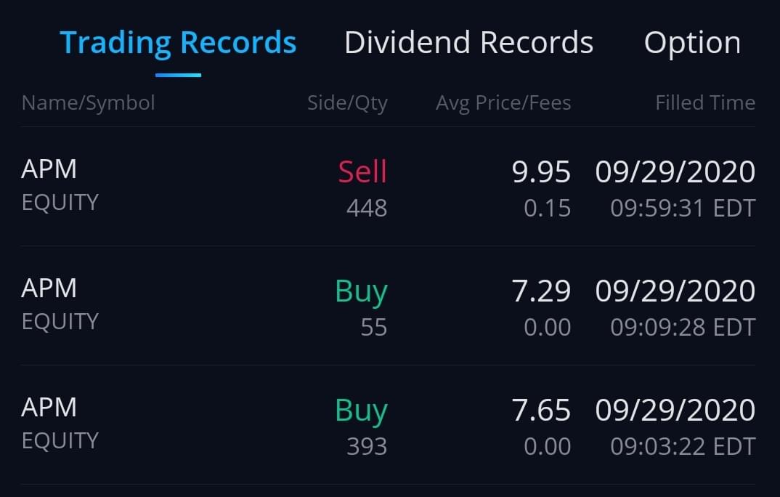Click the red Sell label
The height and width of the screenshot is (497, 780).
362,172
